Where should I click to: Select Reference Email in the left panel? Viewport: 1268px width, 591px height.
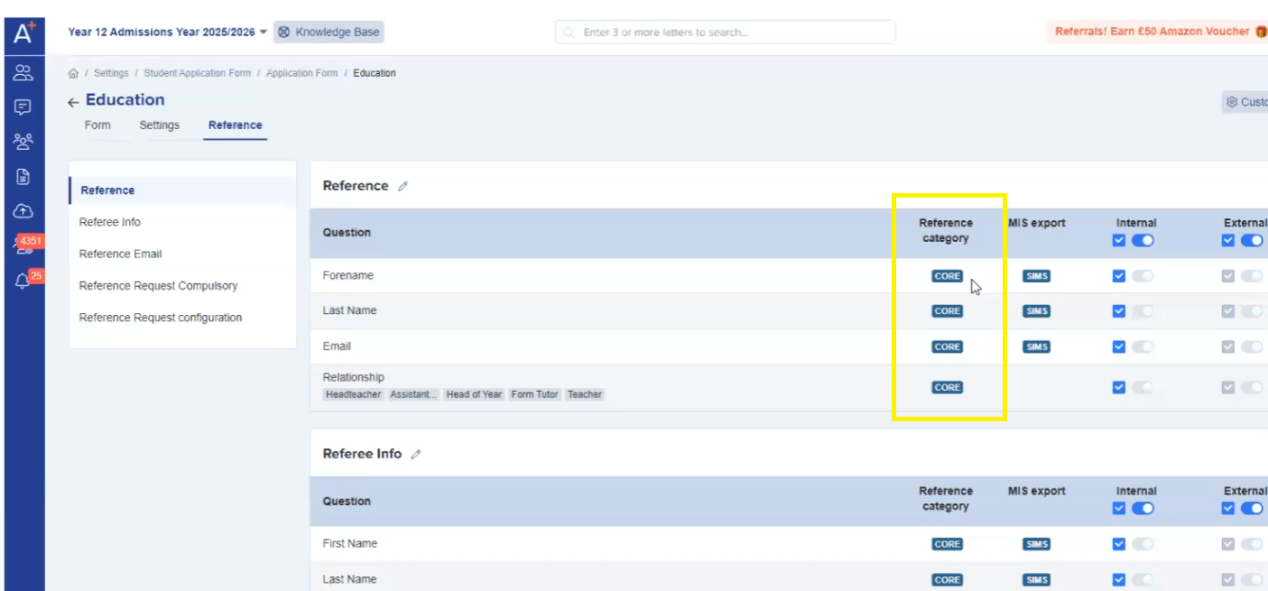[x=120, y=254]
